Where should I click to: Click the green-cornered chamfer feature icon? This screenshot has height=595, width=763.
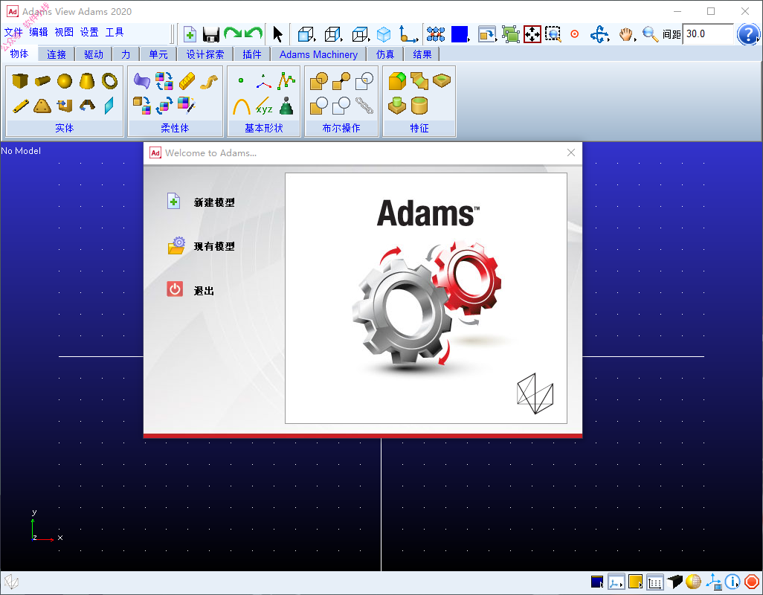[x=397, y=81]
